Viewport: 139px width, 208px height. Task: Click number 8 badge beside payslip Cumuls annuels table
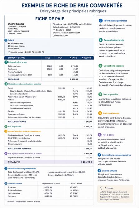pos(6,183)
